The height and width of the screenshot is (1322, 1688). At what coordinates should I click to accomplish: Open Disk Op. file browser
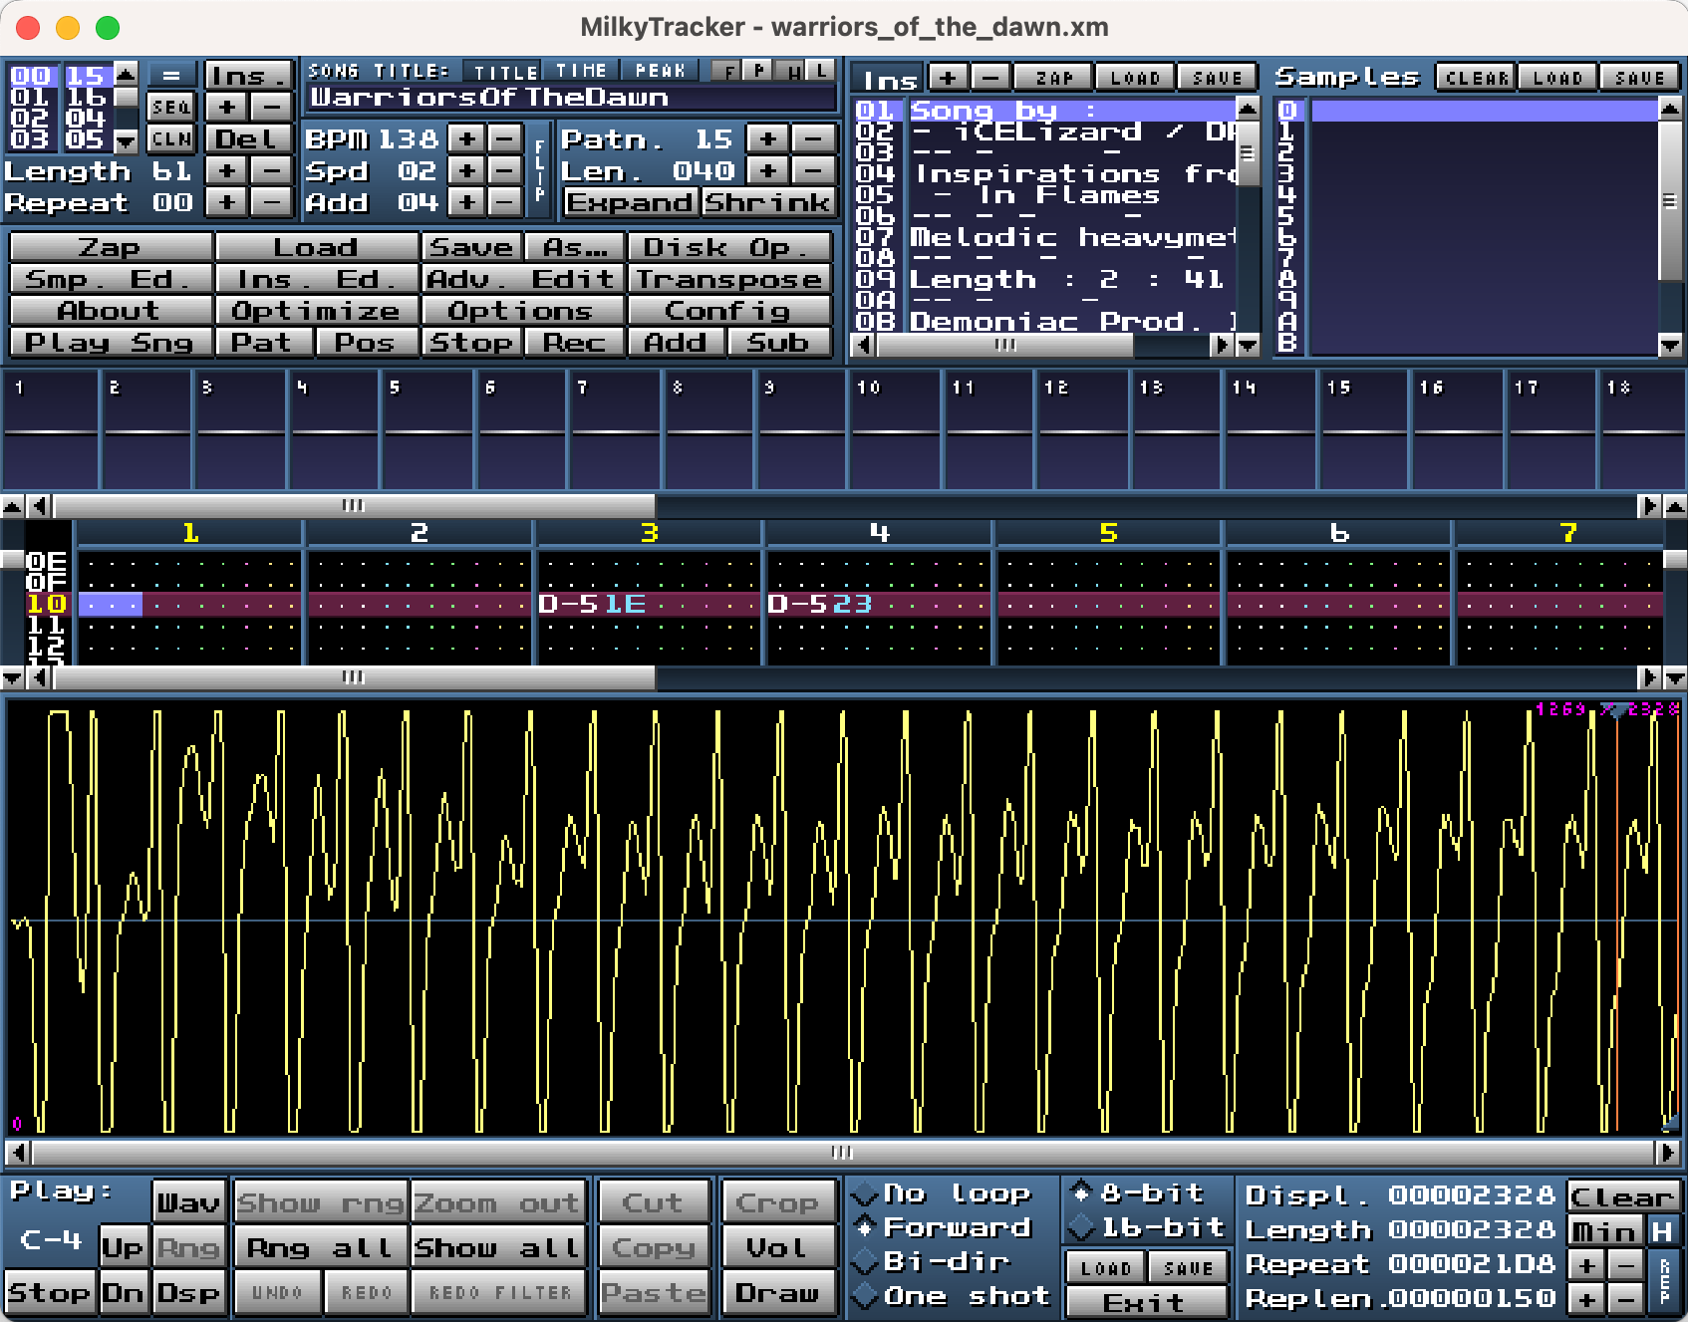729,247
